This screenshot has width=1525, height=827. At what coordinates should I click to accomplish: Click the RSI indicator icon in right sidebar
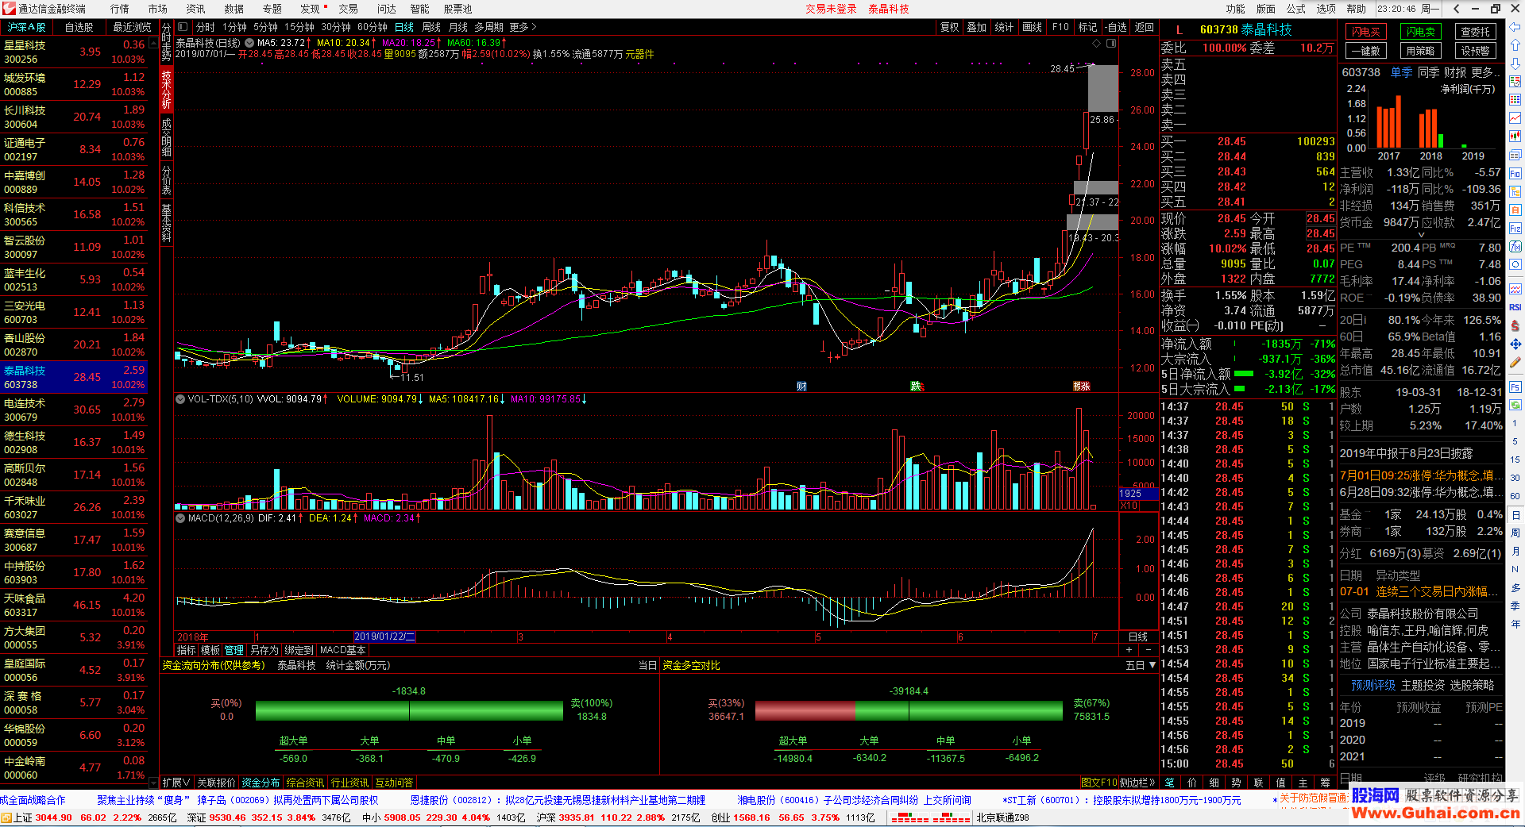point(1515,307)
